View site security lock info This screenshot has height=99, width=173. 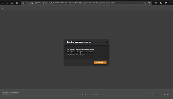(x=23, y=3)
